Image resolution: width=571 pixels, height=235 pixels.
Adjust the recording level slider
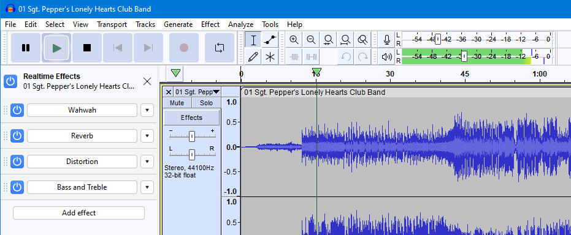coord(438,39)
